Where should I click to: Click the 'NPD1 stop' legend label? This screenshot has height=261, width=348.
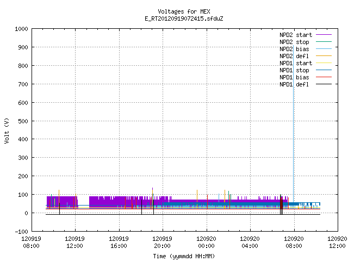point(294,70)
